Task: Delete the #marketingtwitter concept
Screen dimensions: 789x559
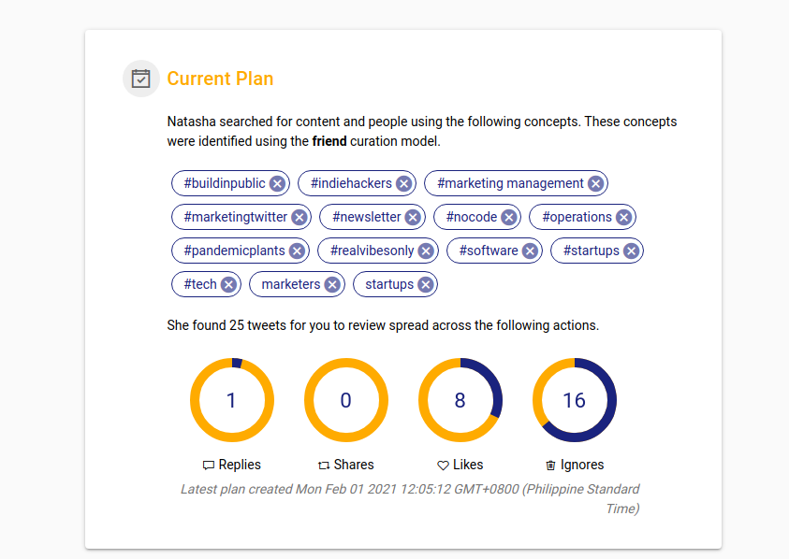Action: [300, 217]
